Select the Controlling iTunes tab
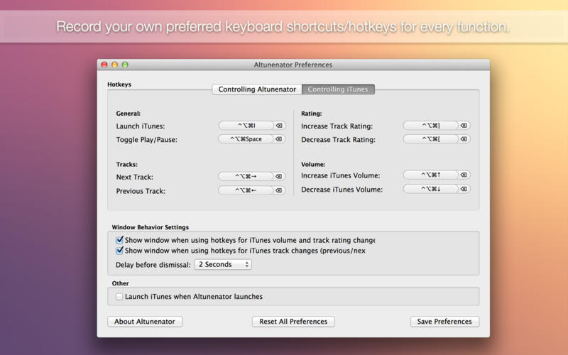This screenshot has width=568, height=355. [x=338, y=89]
